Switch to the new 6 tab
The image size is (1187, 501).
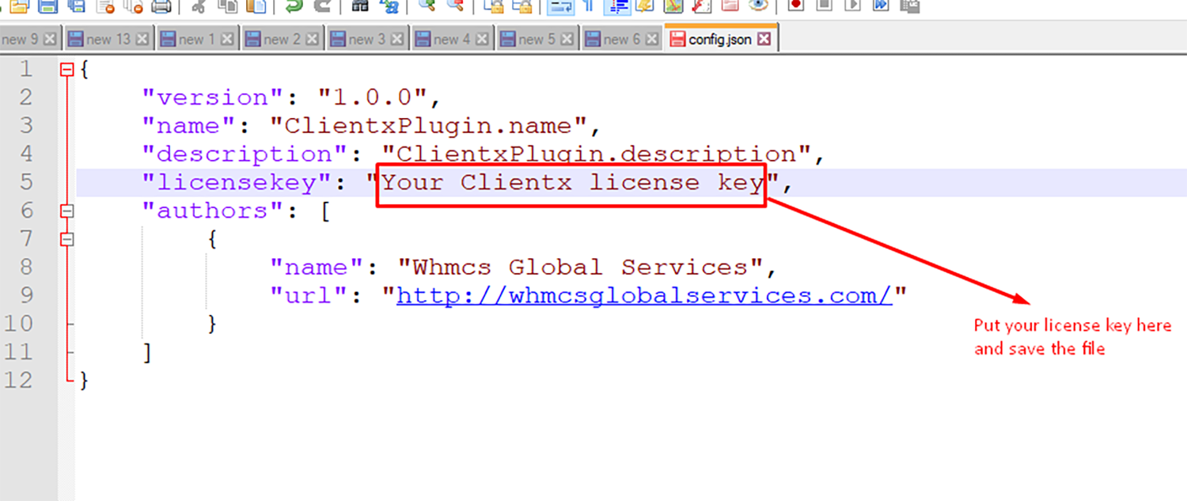click(621, 39)
